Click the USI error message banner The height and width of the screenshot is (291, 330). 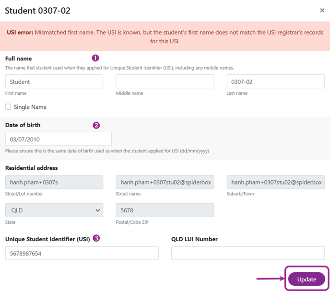(165, 36)
